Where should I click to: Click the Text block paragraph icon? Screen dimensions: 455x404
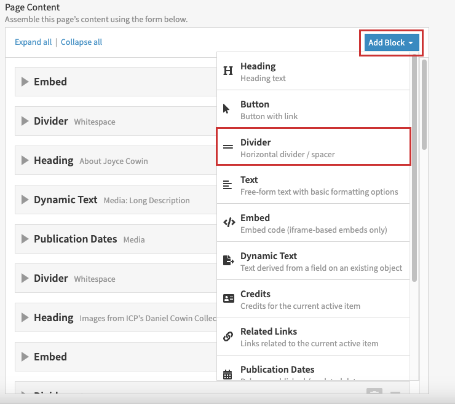coord(228,185)
